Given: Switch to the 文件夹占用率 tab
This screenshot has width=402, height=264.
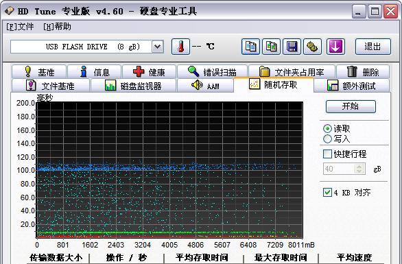Looking at the screenshot, I should [x=292, y=72].
